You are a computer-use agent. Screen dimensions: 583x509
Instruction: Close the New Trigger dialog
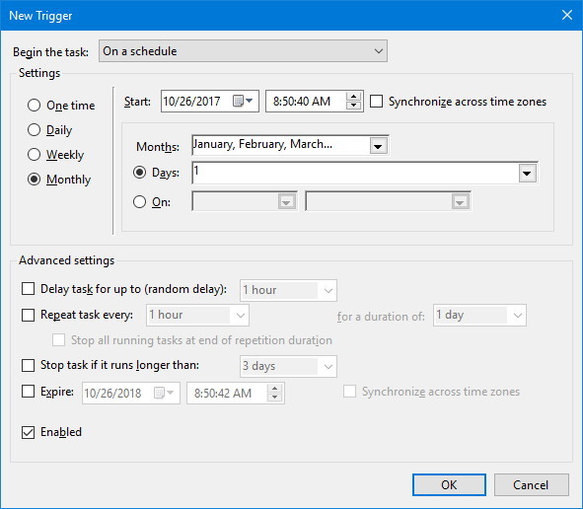pyautogui.click(x=566, y=15)
